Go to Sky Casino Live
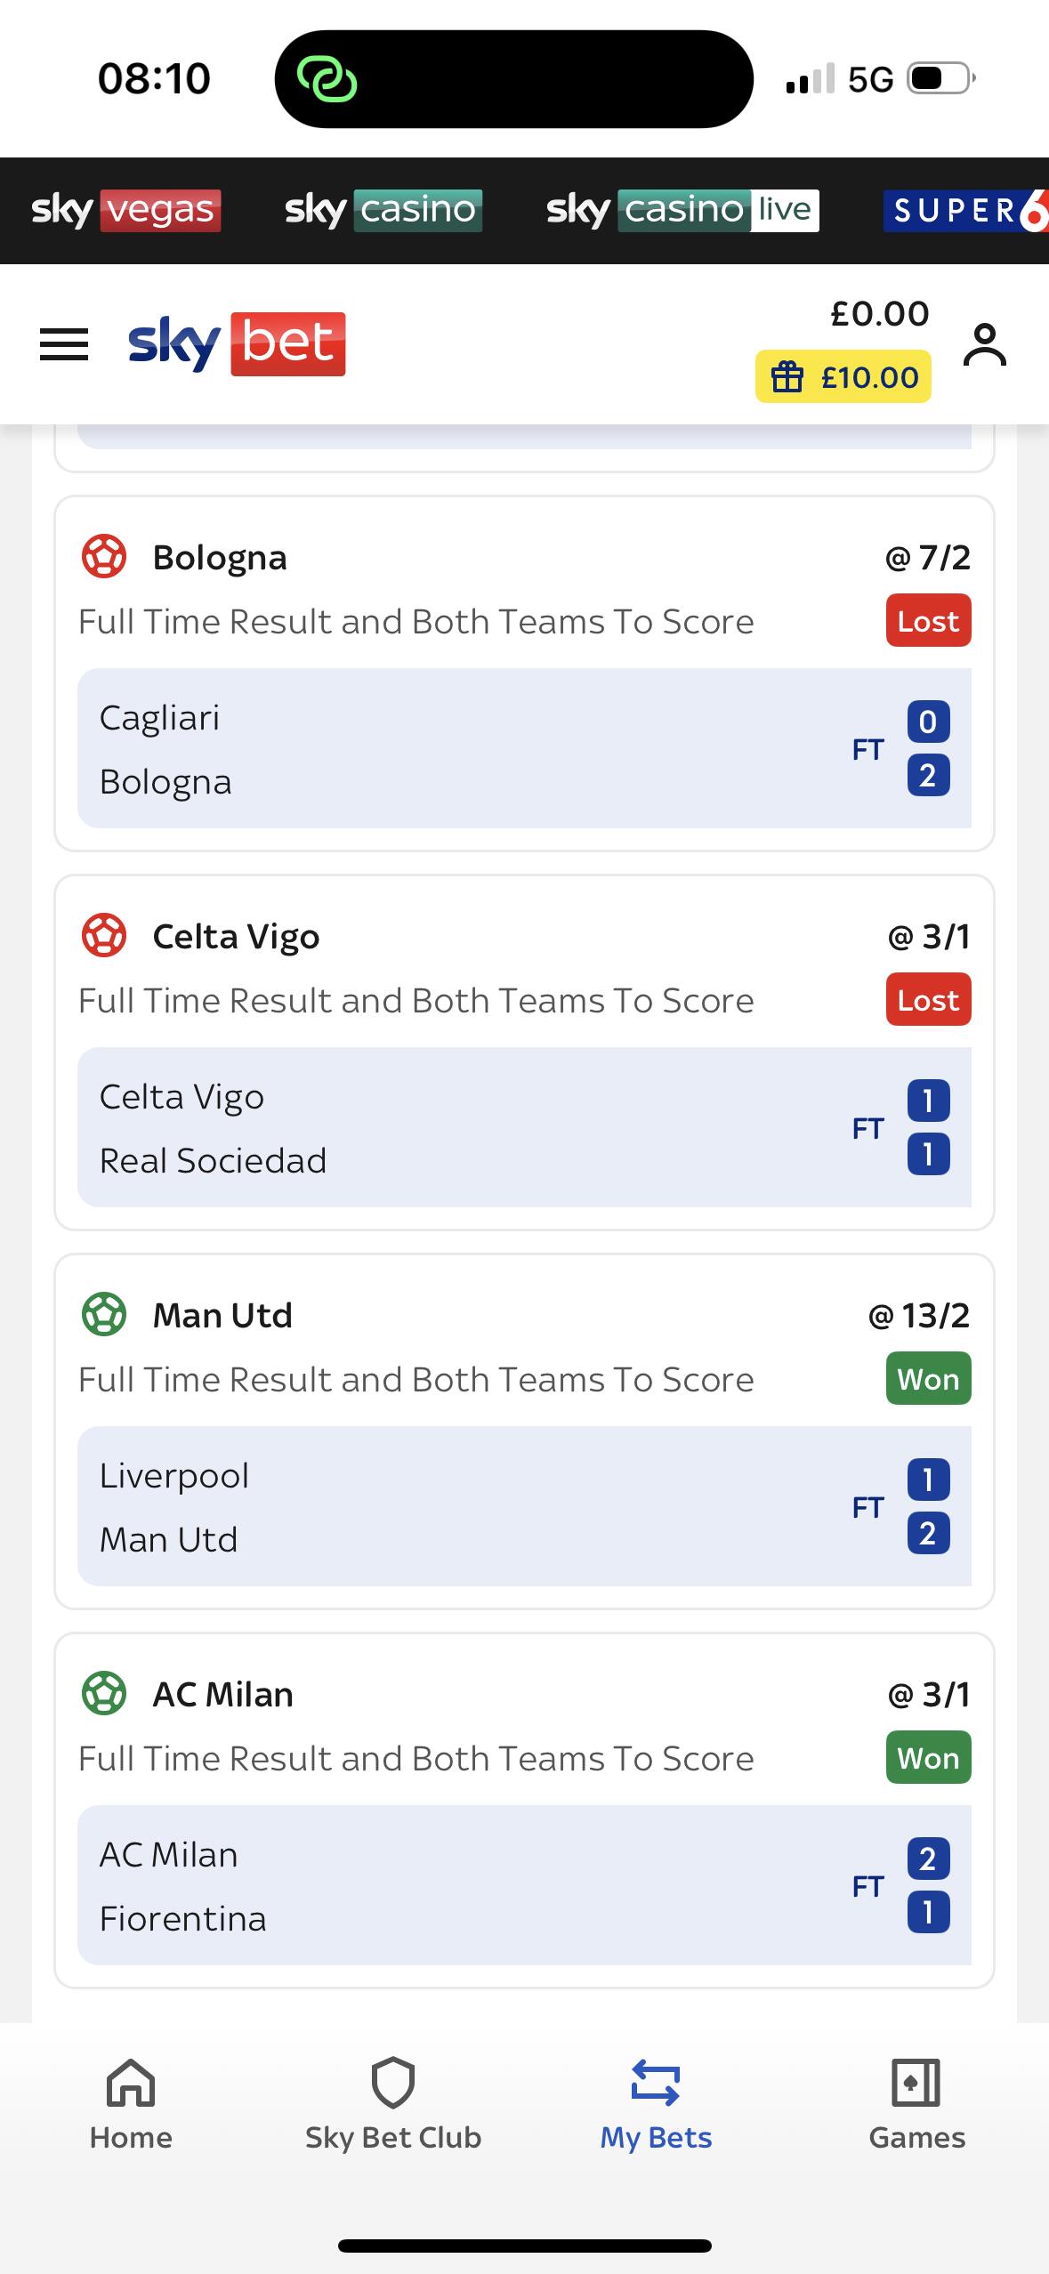 [x=682, y=211]
